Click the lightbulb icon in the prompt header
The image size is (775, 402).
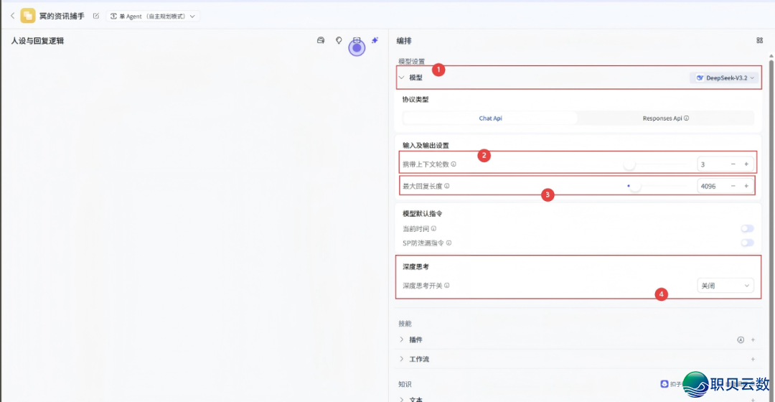click(339, 41)
